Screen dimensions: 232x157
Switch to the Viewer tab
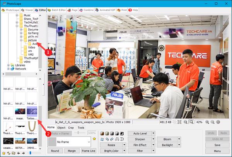(x=27, y=10)
